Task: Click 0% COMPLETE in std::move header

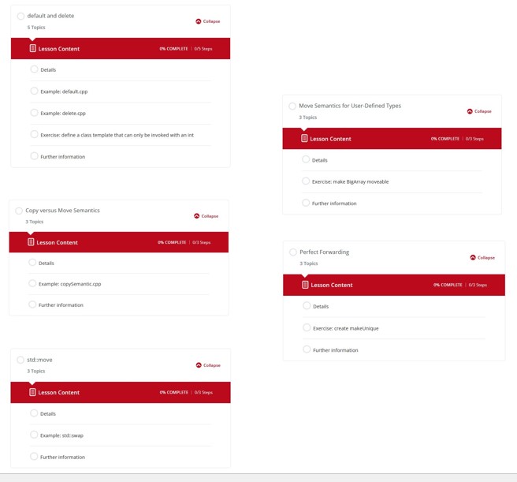Action: 173,392
